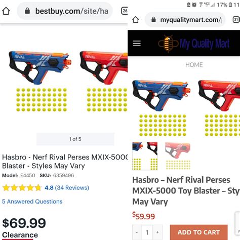Click the bestbuy.com URL address field

65,11
